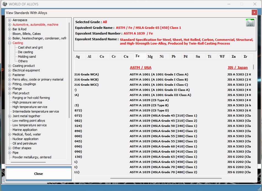The image size is (262, 191).
Task: Select the Fe element tab
Action: coord(140,56)
